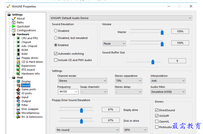Click the IO ports icon

[x=18, y=93]
